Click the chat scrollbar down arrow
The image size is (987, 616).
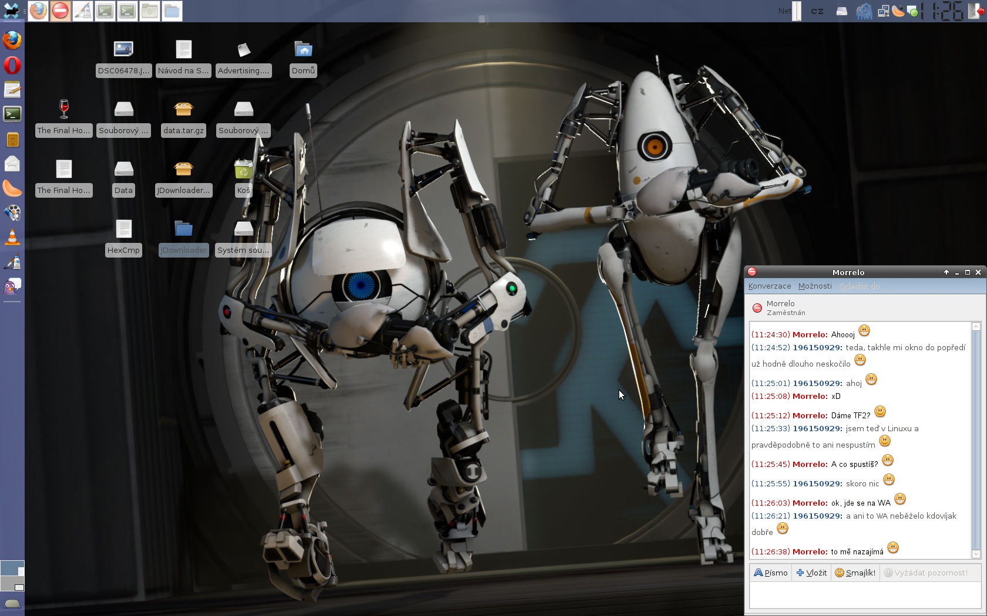click(976, 554)
